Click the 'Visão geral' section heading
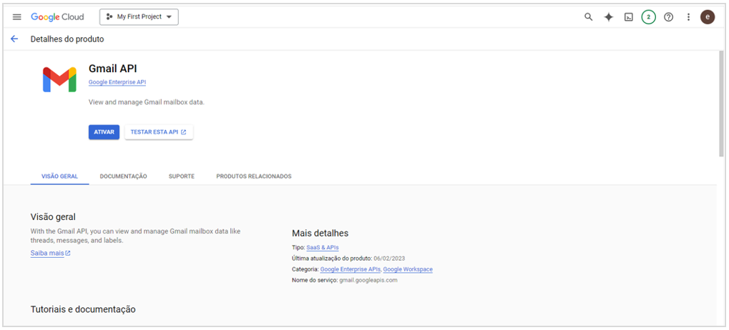Image resolution: width=729 pixels, height=330 pixels. coord(53,217)
